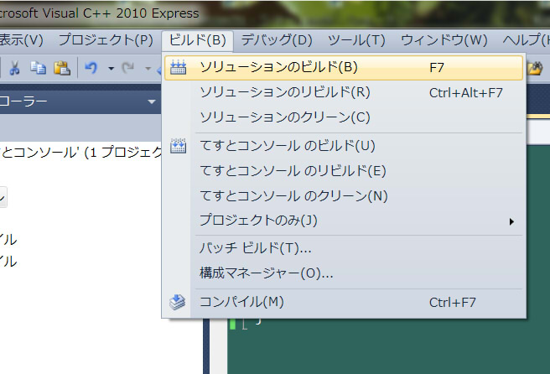550x374 pixels.
Task: Click the project build icon in menu
Action: 179,146
